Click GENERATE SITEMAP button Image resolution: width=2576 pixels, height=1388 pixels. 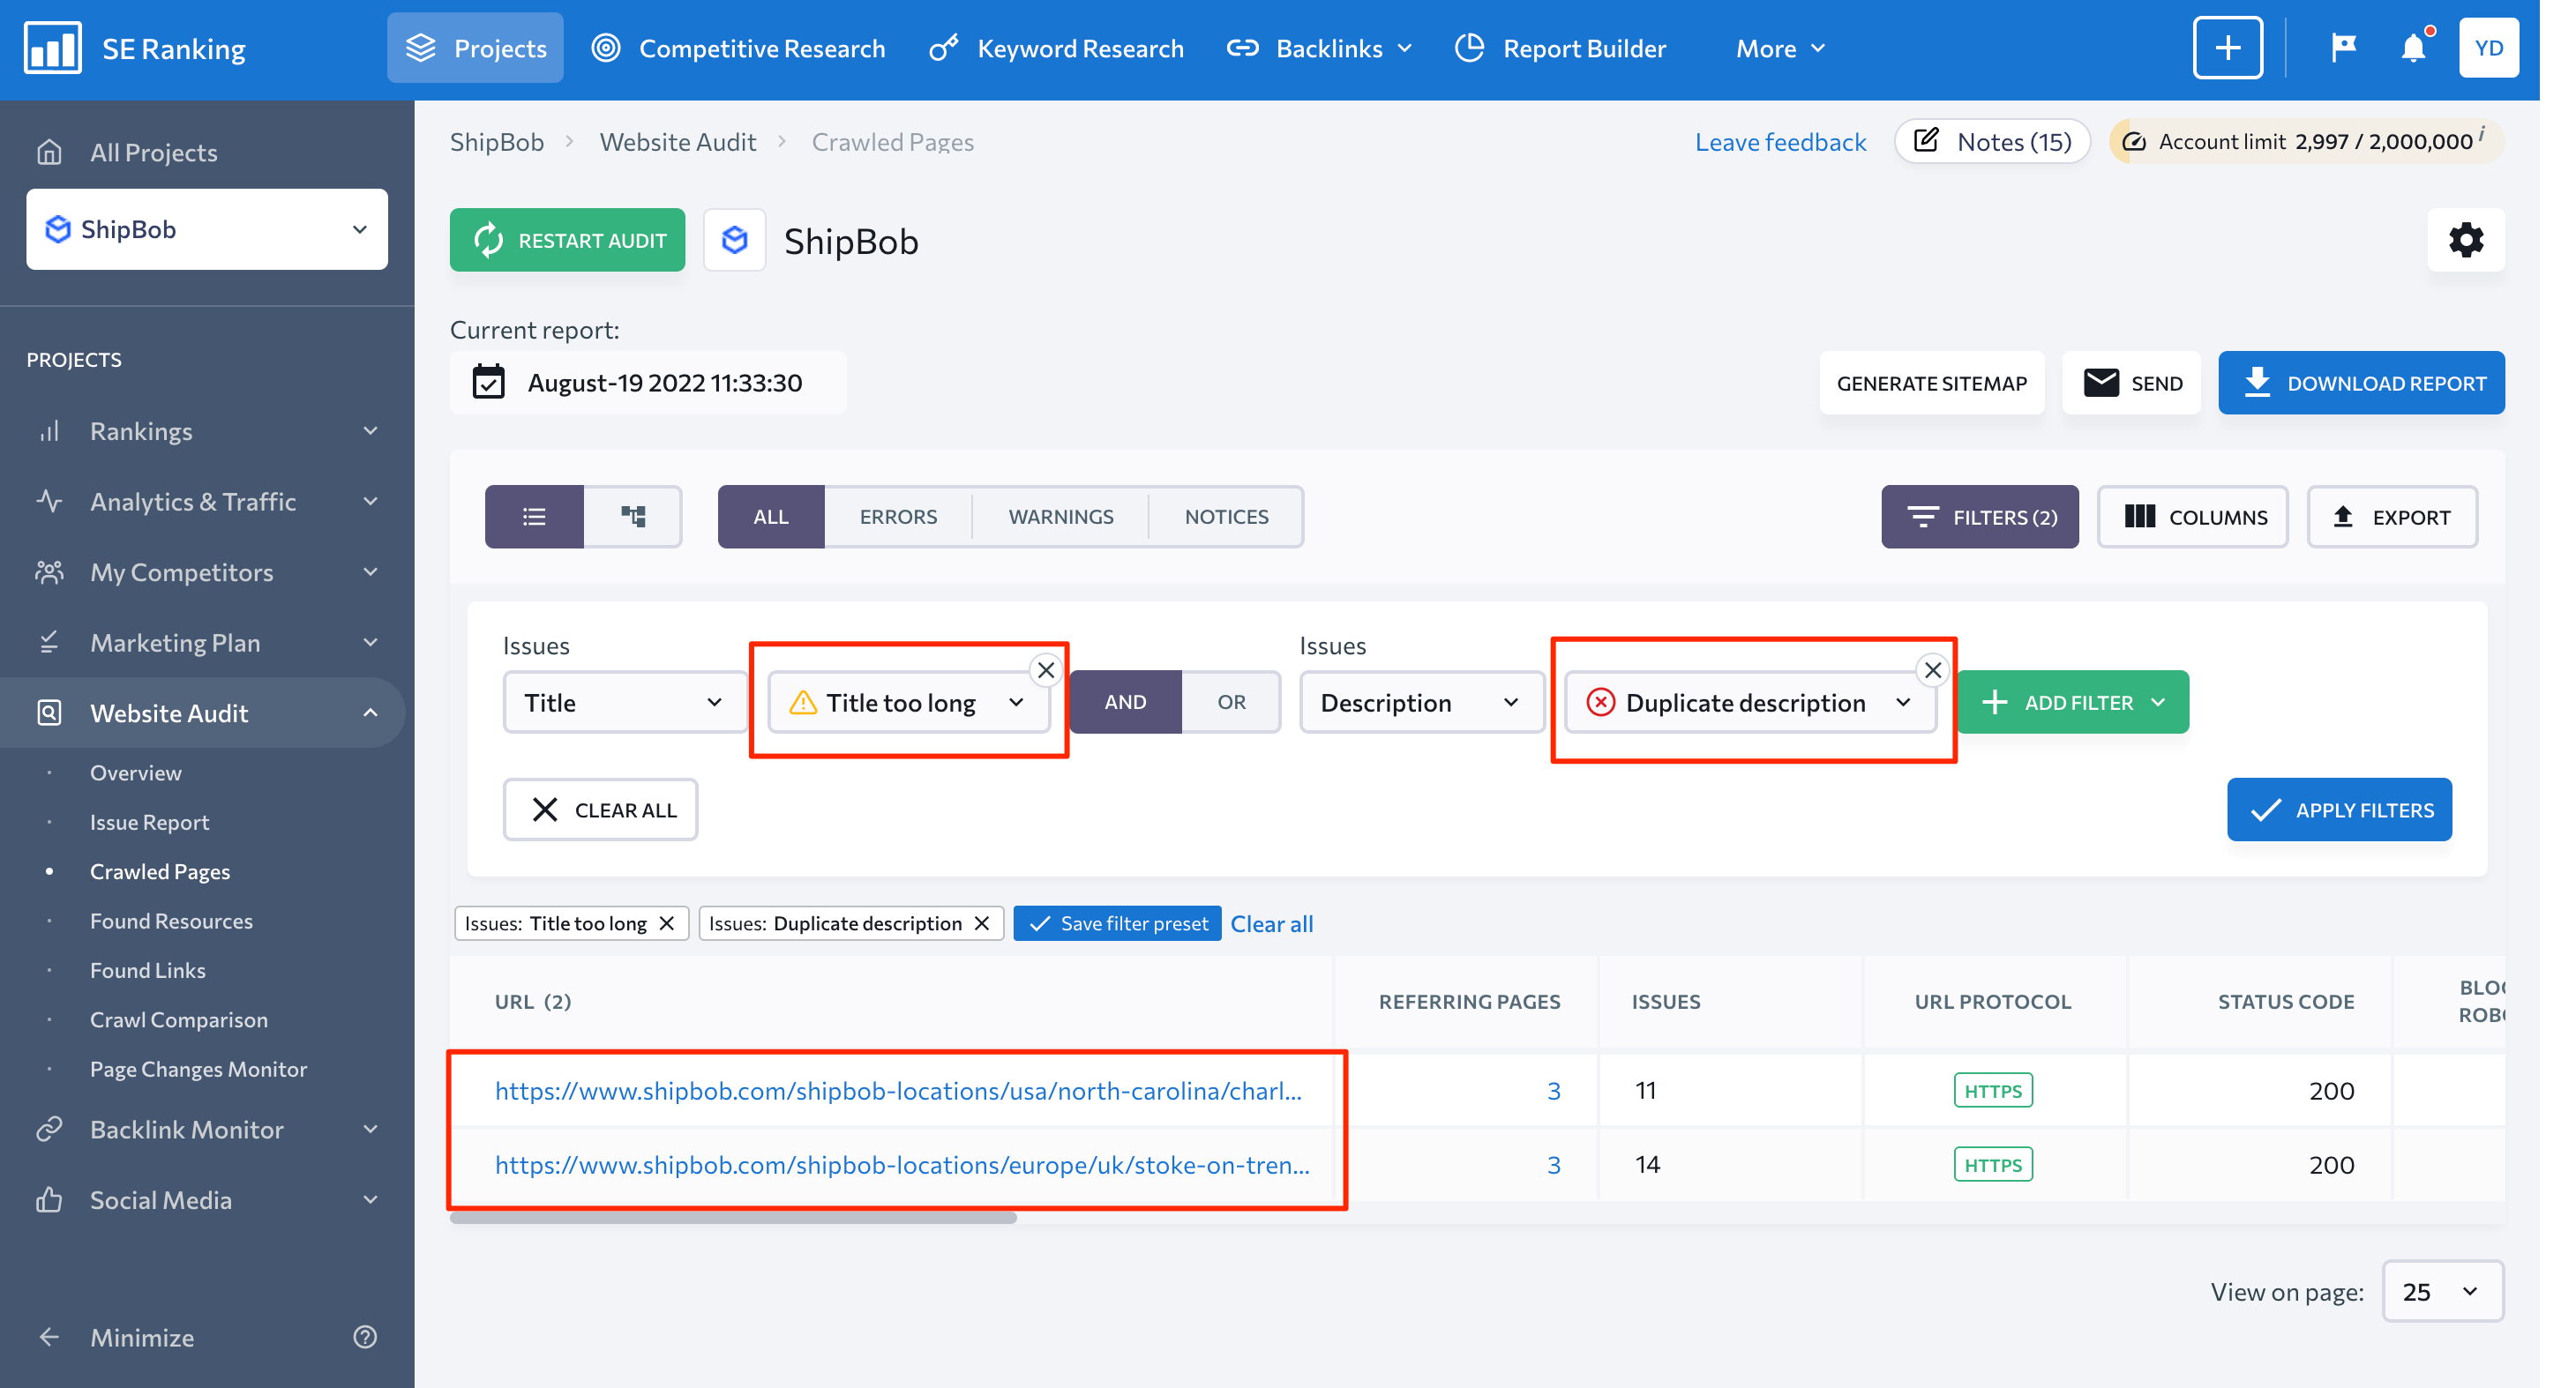pyautogui.click(x=1931, y=383)
